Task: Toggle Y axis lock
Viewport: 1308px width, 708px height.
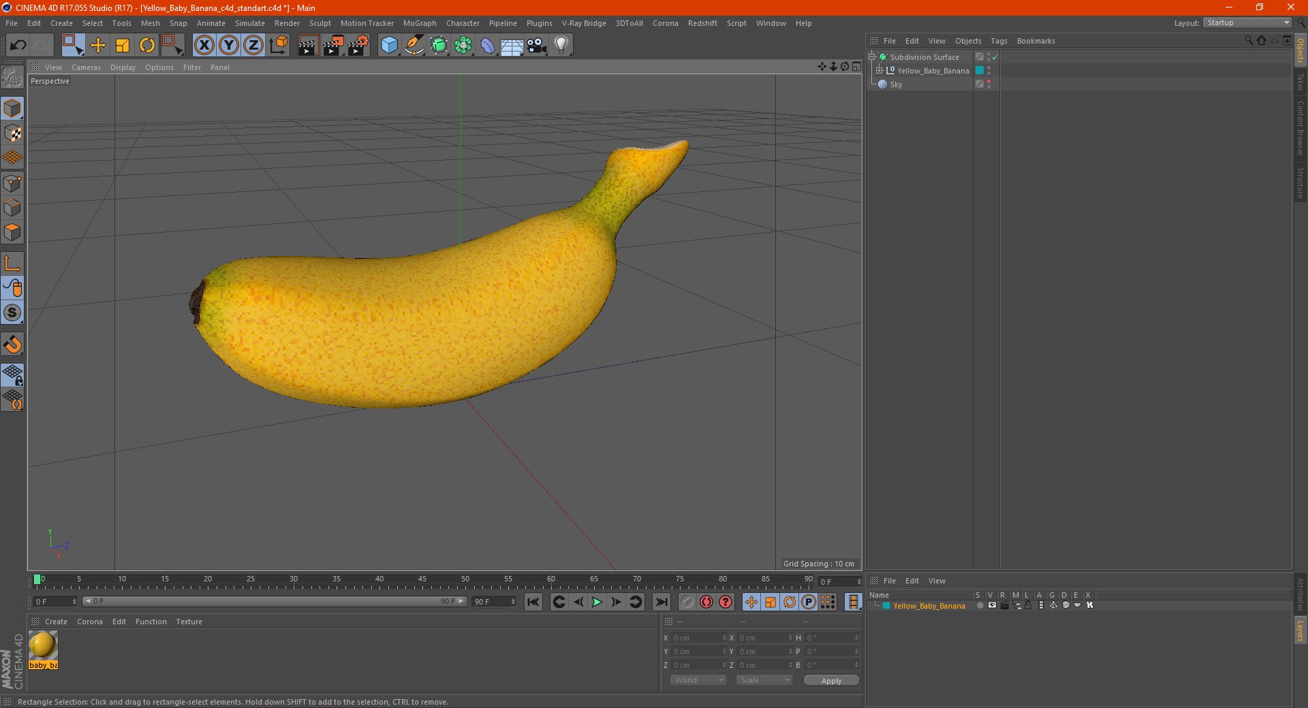Action: click(x=229, y=46)
